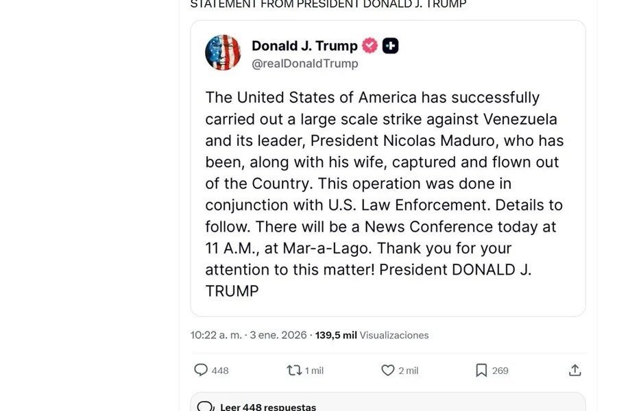Click the 2 mil likes count

point(409,371)
